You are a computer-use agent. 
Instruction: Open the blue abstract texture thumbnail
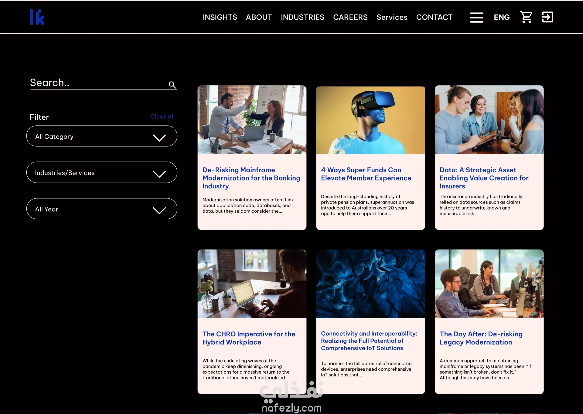[370, 284]
